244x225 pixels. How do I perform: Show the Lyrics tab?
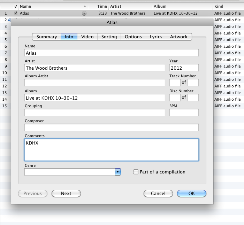[156, 37]
